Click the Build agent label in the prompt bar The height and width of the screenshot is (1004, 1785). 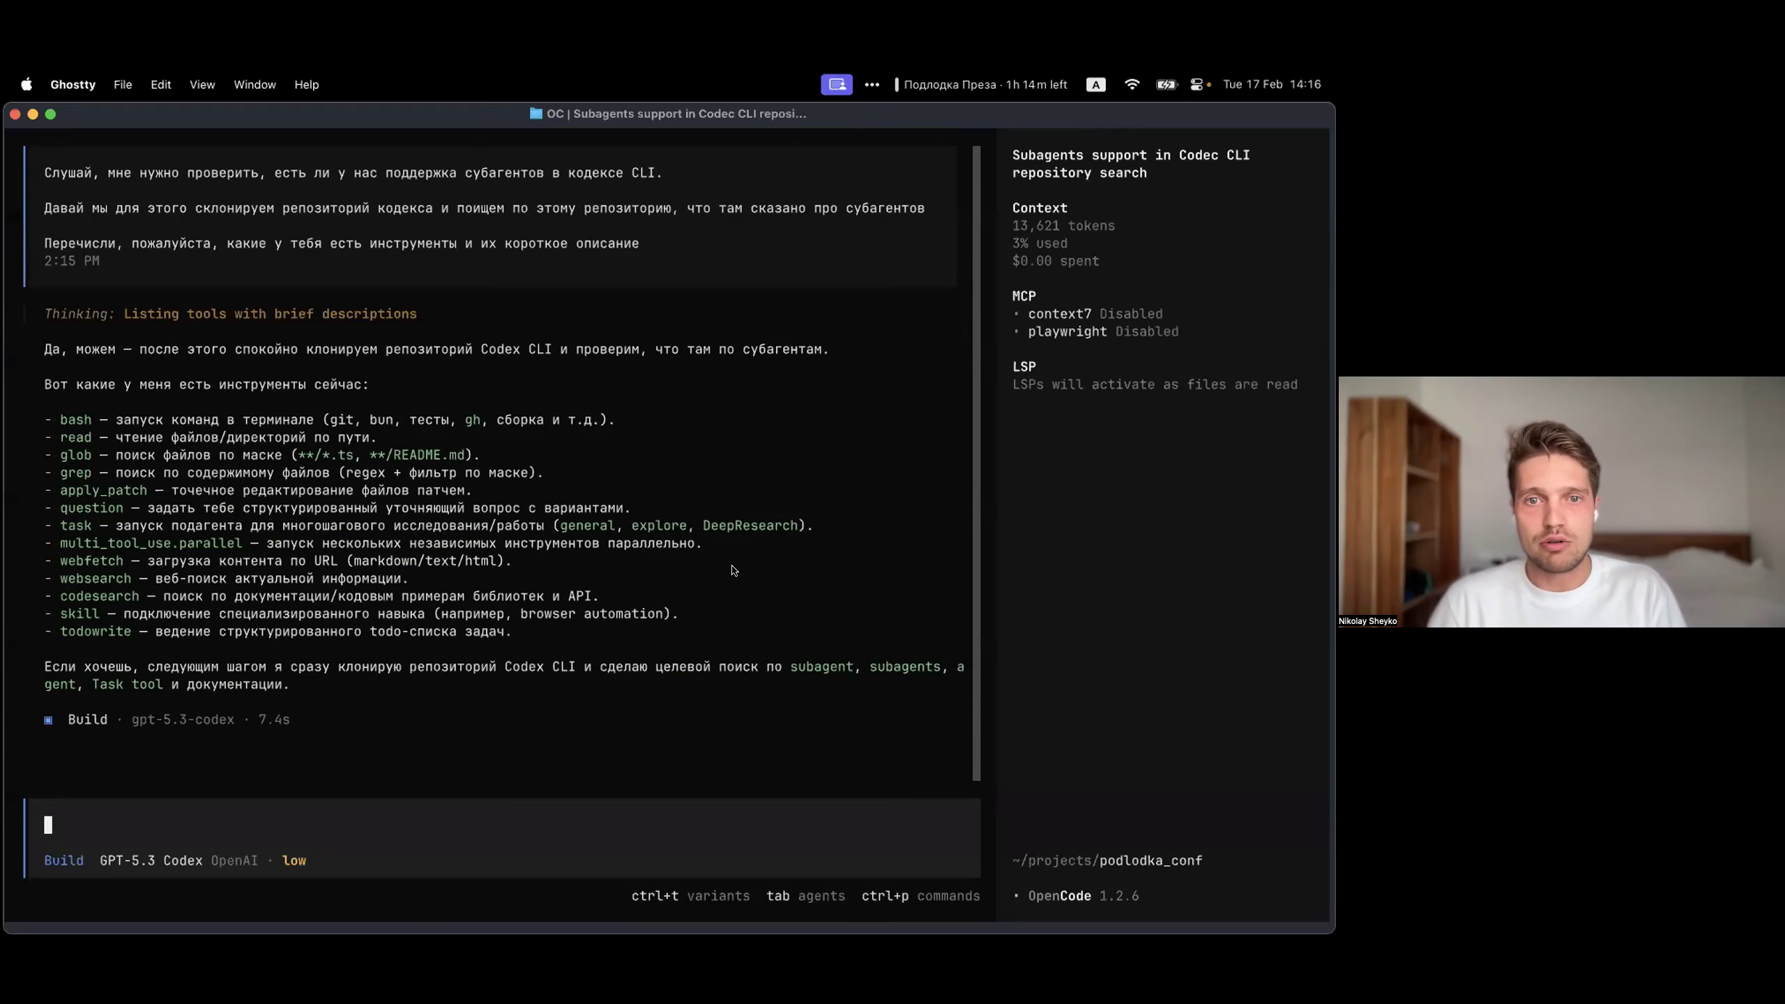63,860
